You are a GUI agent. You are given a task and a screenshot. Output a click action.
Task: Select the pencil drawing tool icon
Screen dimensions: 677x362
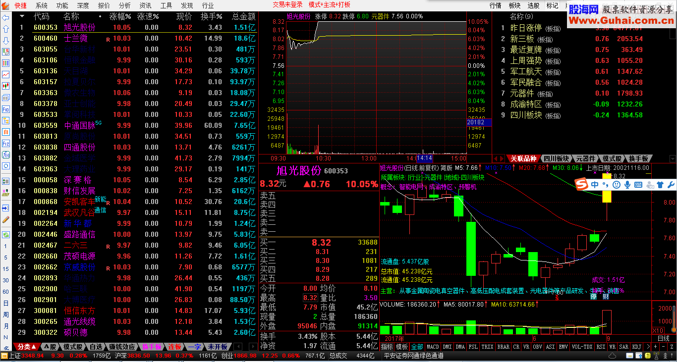5,219
